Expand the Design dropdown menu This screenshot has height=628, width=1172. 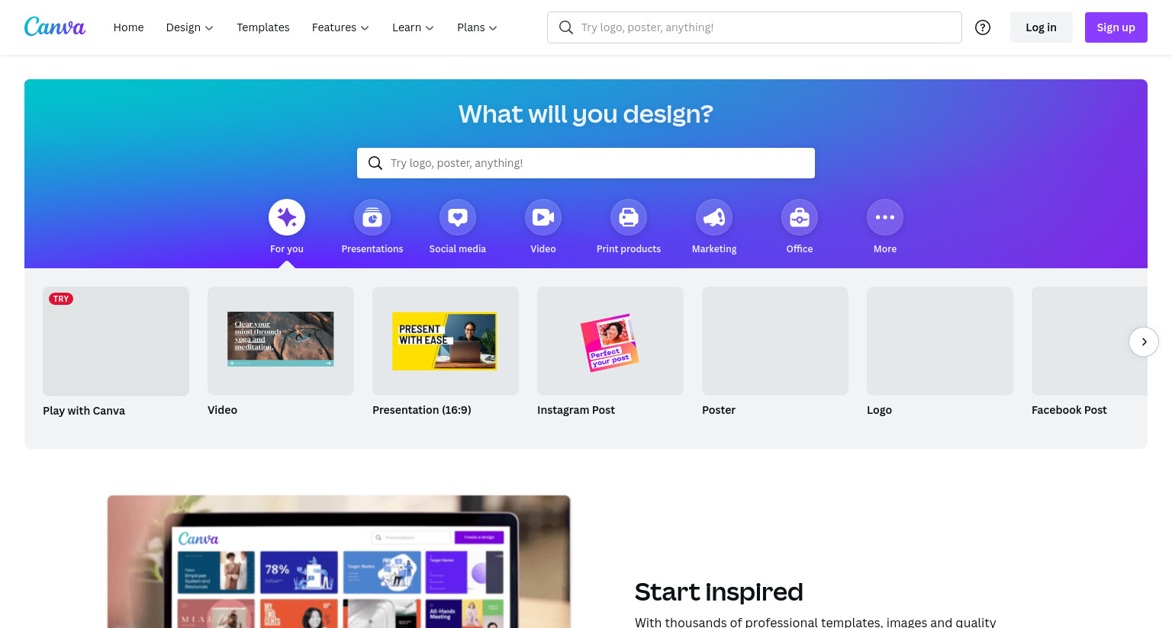[x=189, y=27]
